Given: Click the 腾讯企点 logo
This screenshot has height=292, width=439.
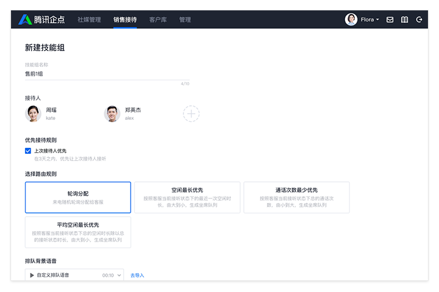Looking at the screenshot, I should tap(41, 19).
